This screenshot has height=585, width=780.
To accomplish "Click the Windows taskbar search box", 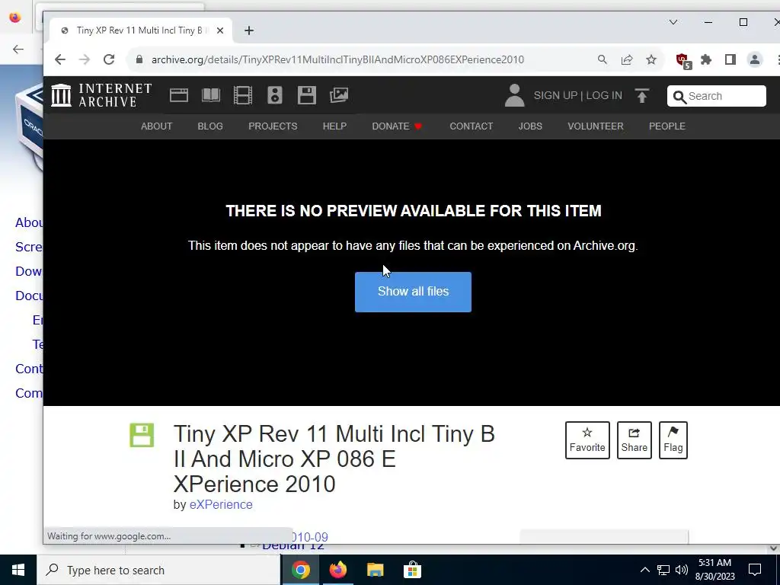I will (158, 570).
